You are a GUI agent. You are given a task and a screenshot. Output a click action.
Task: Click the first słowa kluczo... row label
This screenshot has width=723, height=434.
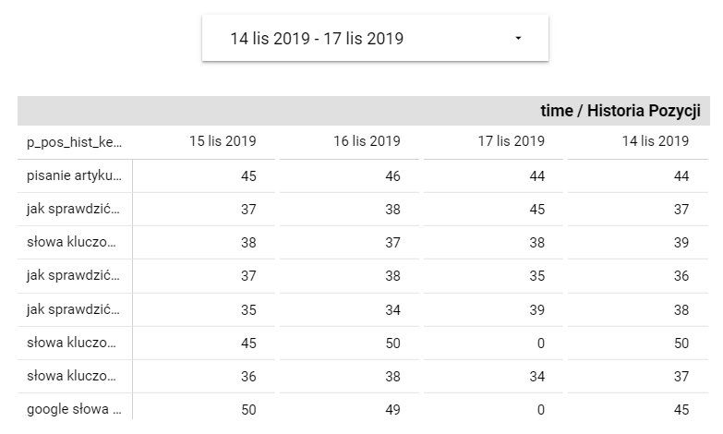71,242
